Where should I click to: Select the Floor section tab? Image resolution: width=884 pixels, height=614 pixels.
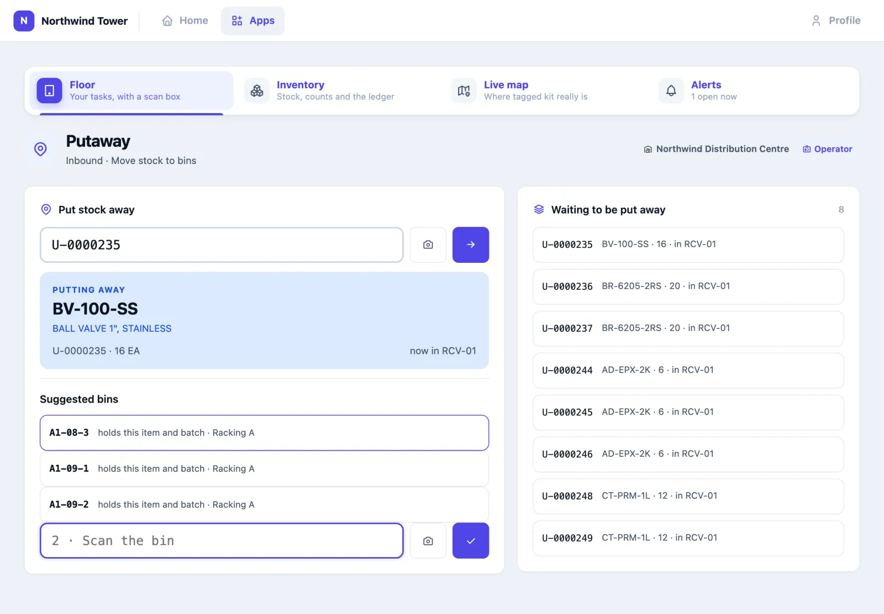131,91
